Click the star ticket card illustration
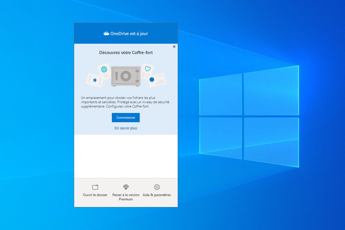The height and width of the screenshot is (230, 345). pyautogui.click(x=94, y=80)
